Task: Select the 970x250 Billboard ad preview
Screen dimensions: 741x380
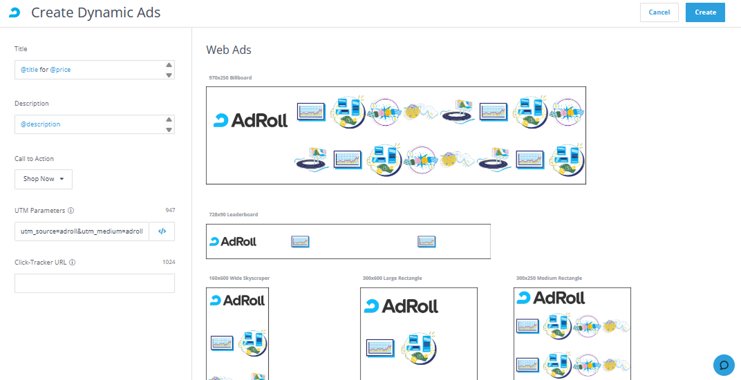Action: pyautogui.click(x=396, y=135)
